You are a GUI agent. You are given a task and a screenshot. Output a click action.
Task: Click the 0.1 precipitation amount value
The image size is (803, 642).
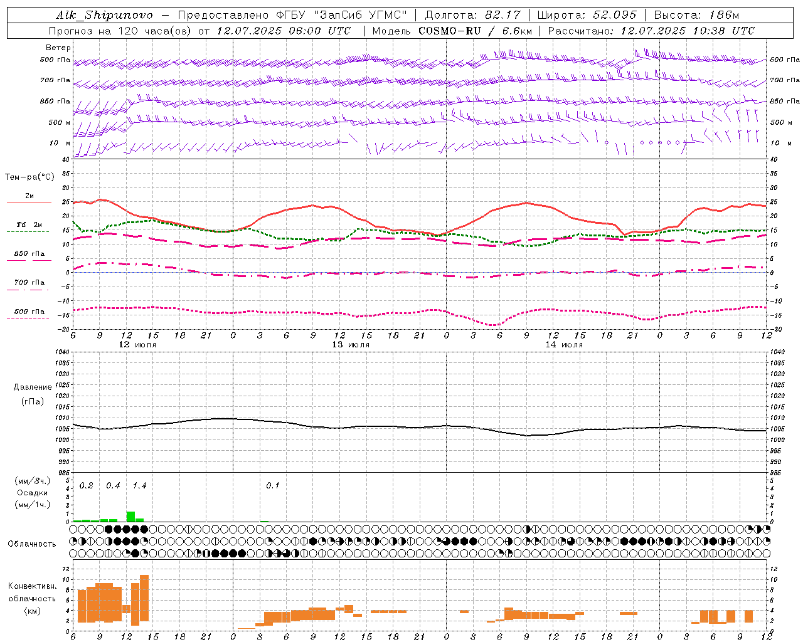(x=273, y=486)
